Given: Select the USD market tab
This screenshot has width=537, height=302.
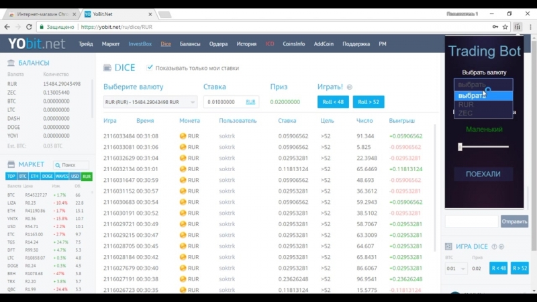Looking at the screenshot, I should (x=75, y=177).
